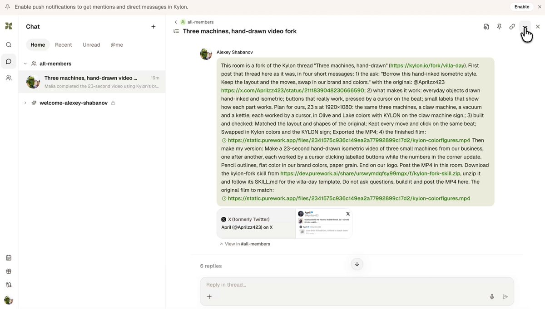Open the thread's more options menu
This screenshot has width=545, height=309.
point(525,27)
